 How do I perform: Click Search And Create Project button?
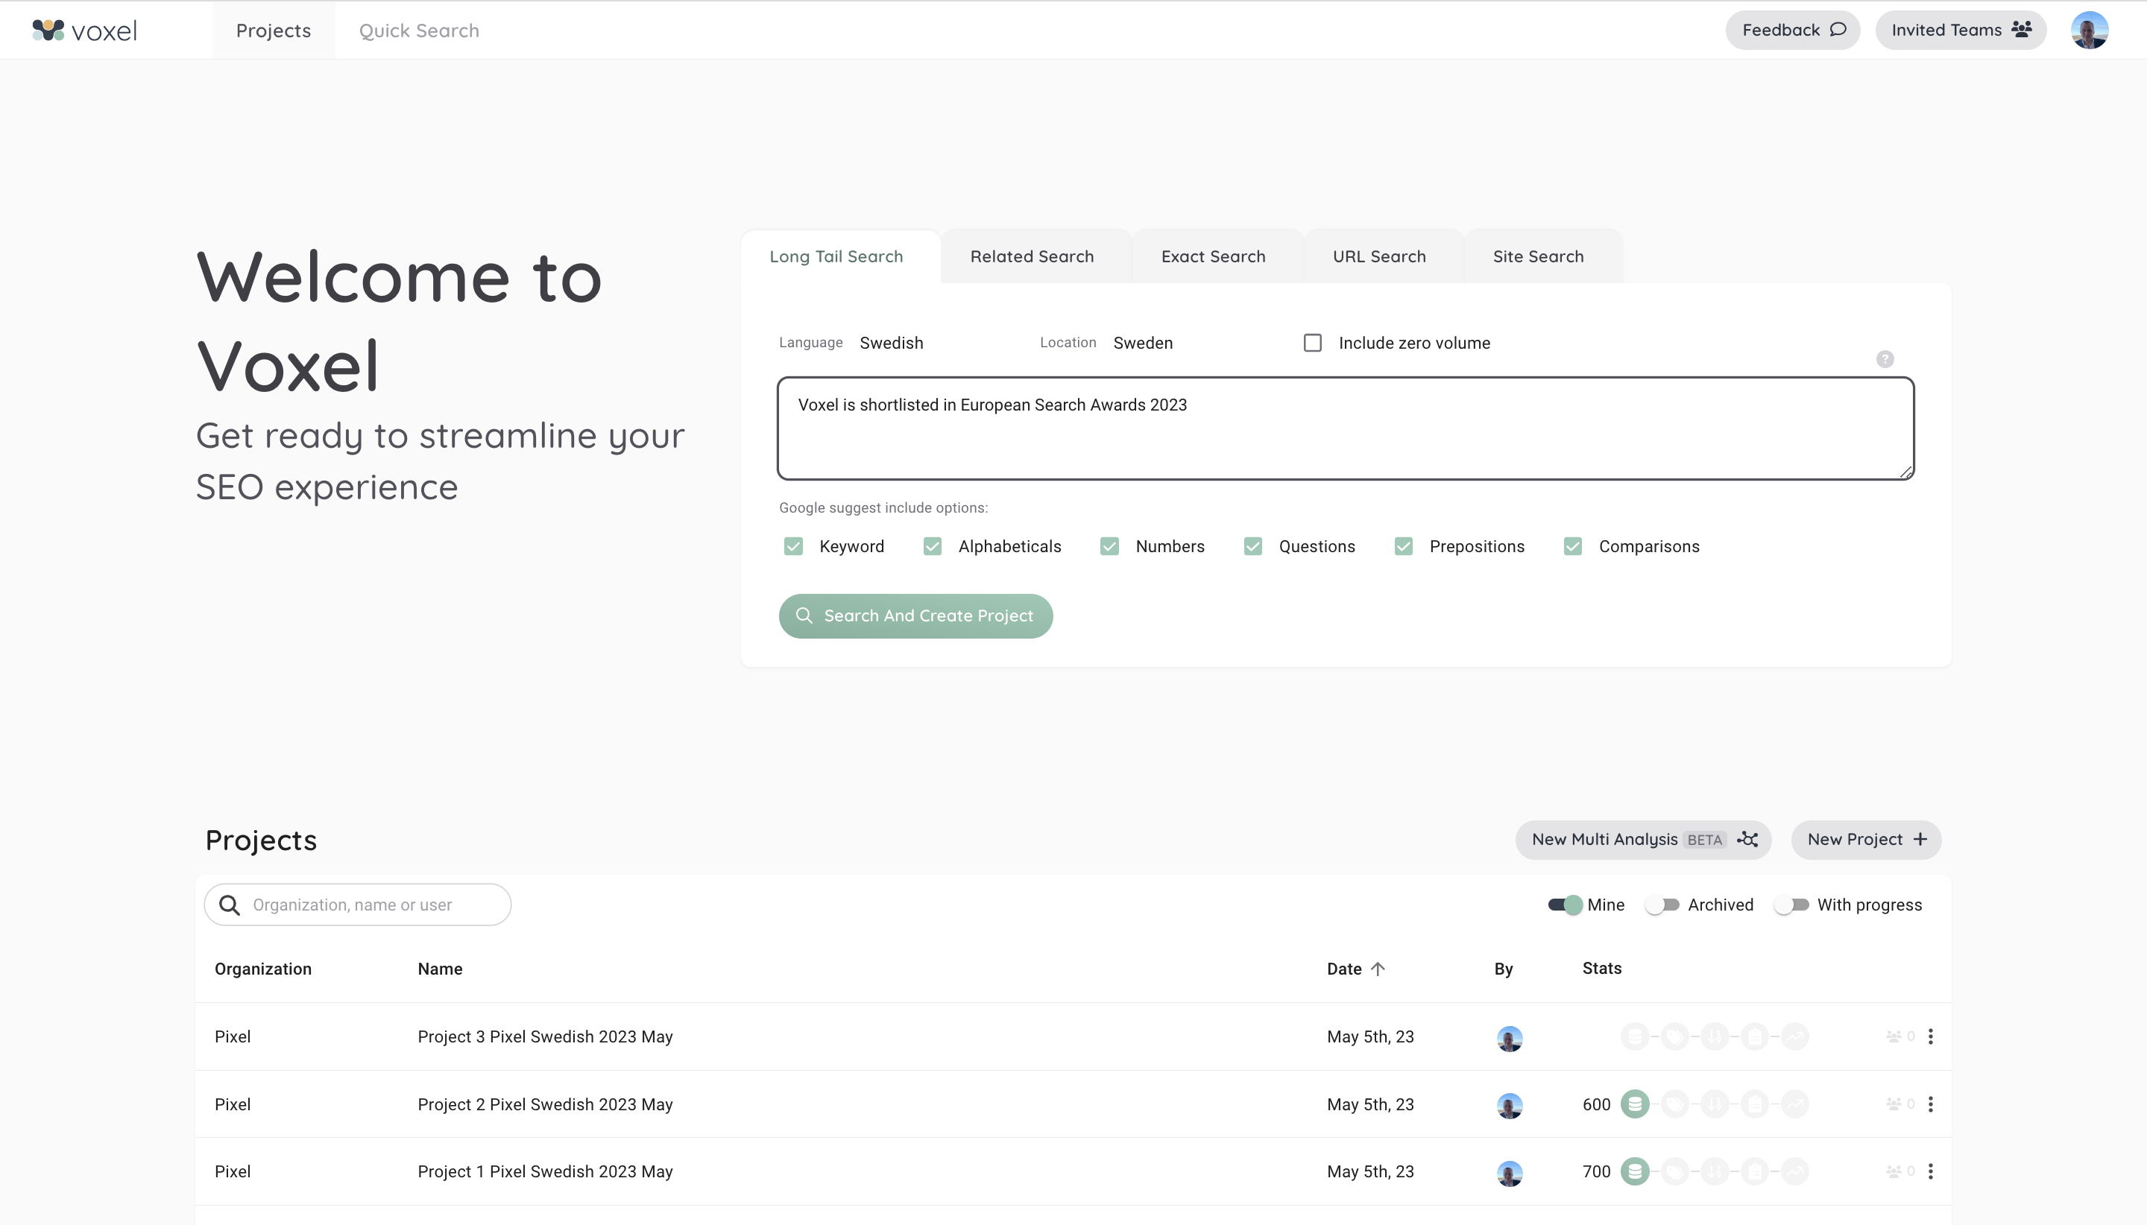tap(915, 616)
